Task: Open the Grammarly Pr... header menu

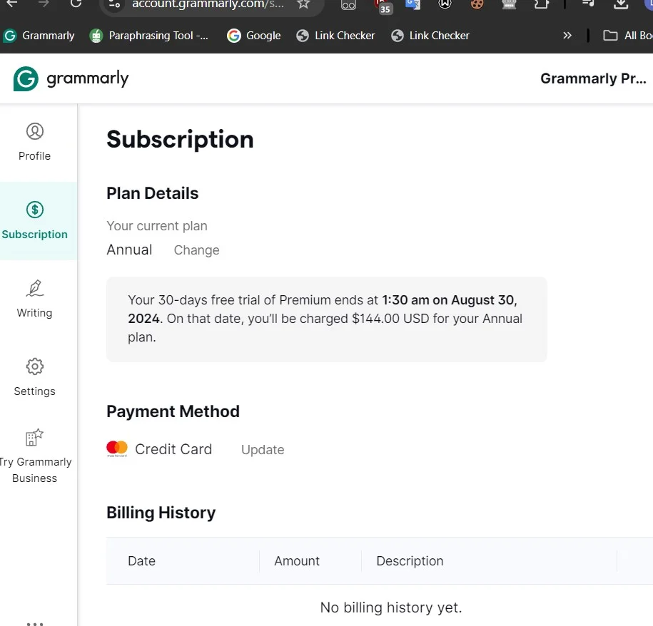Action: 593,78
